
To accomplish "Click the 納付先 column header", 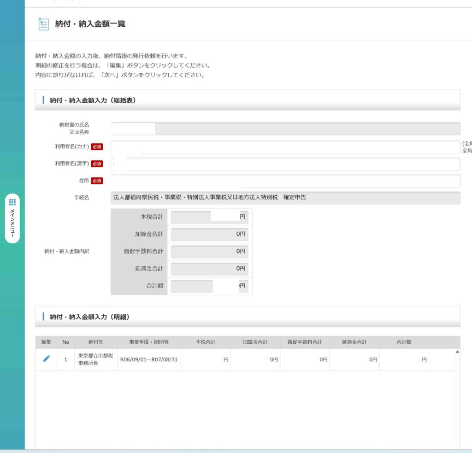I will [x=96, y=342].
